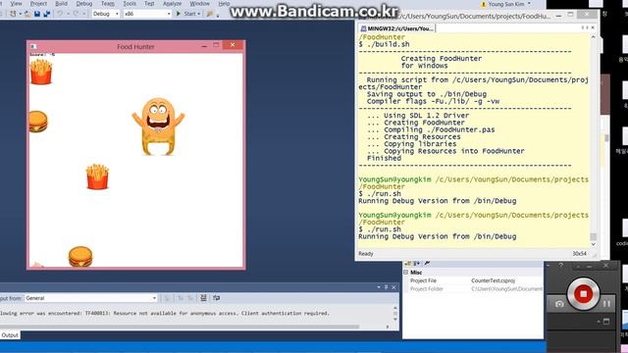Stop the Bandicam recording
628x353 pixels.
[x=583, y=294]
